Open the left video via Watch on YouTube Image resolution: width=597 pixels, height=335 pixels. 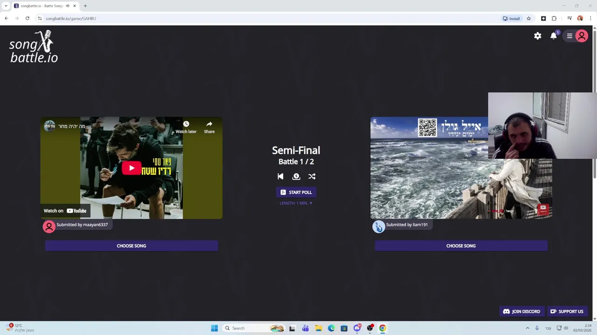click(x=65, y=211)
